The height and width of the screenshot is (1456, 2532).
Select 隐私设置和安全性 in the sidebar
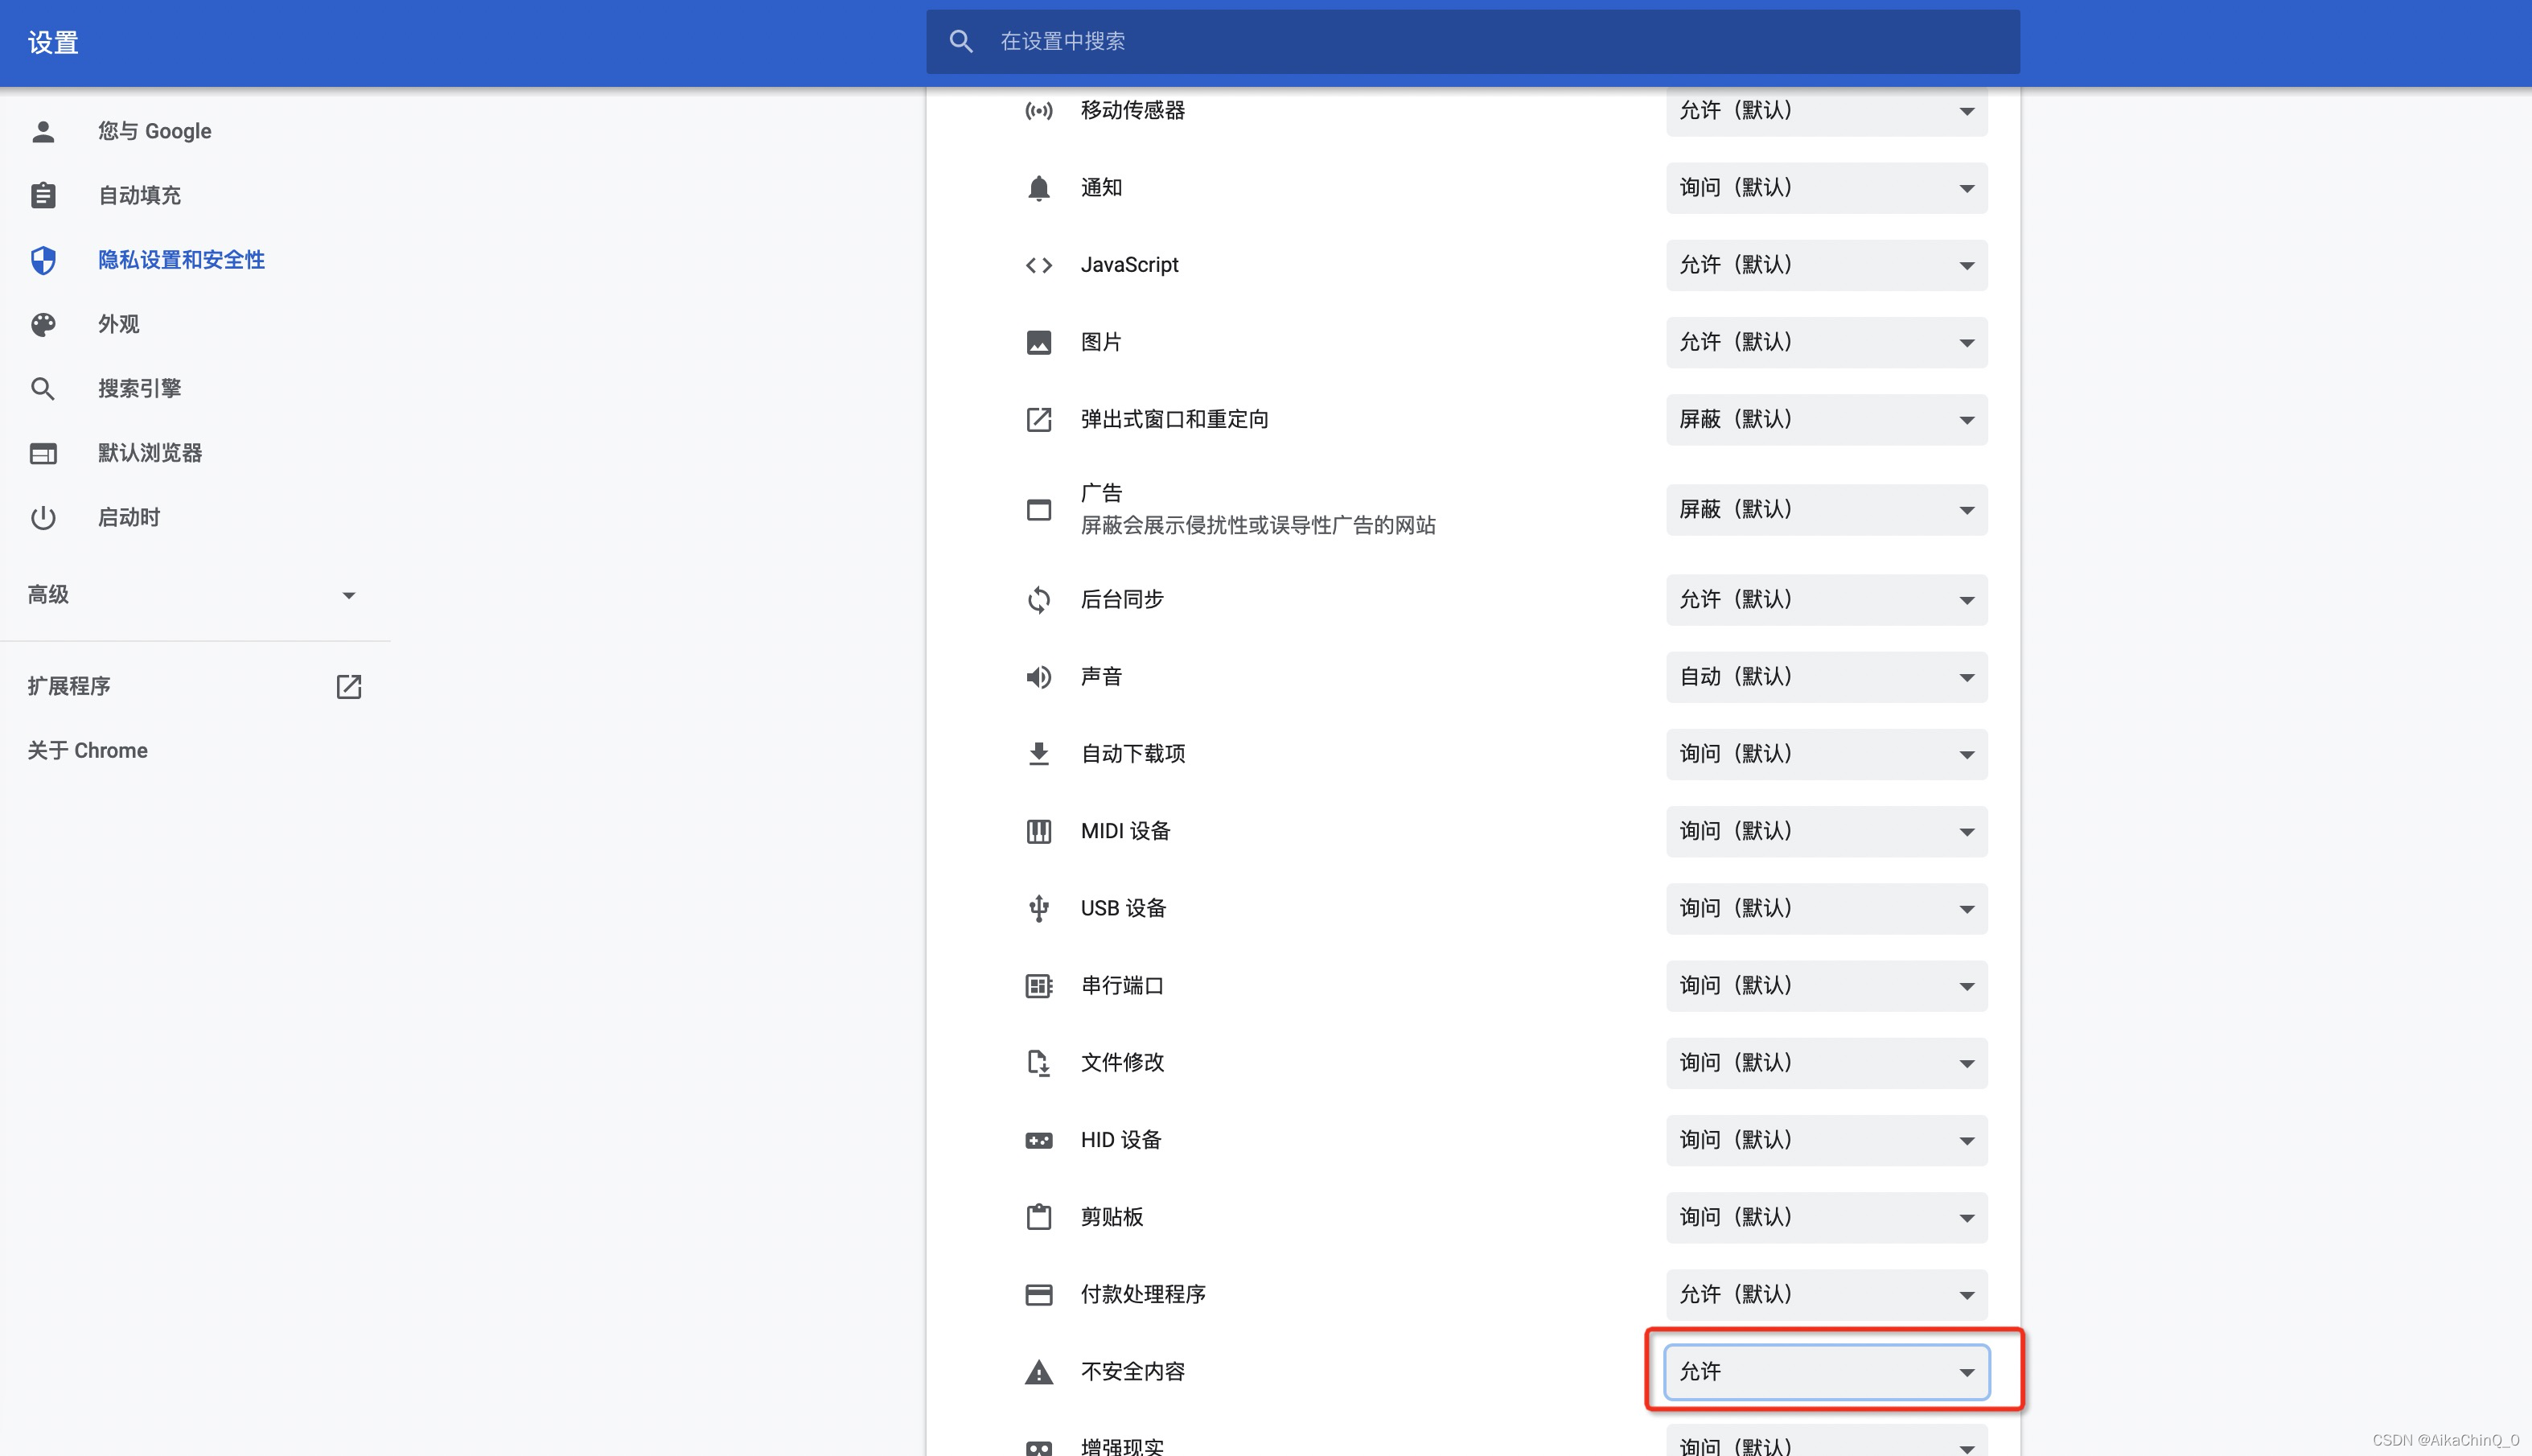(181, 260)
